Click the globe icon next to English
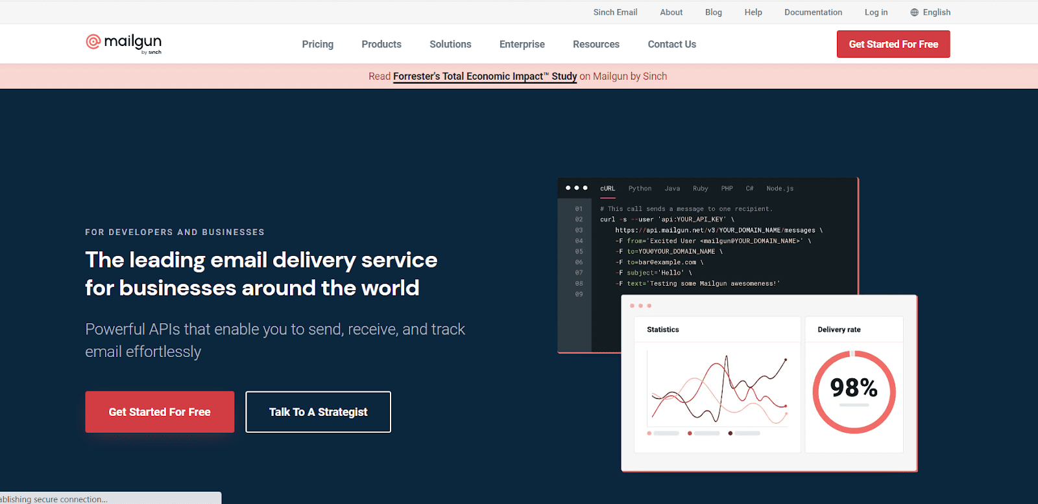The width and height of the screenshot is (1038, 504). coord(915,12)
